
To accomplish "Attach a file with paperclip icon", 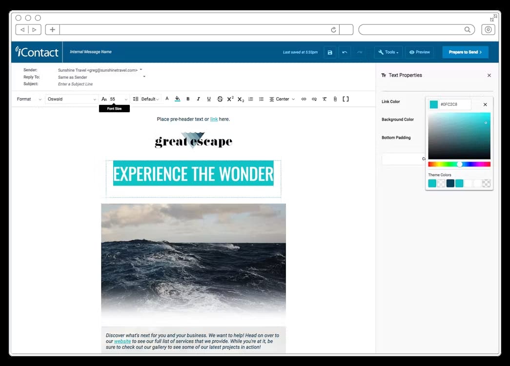I will pyautogui.click(x=335, y=99).
